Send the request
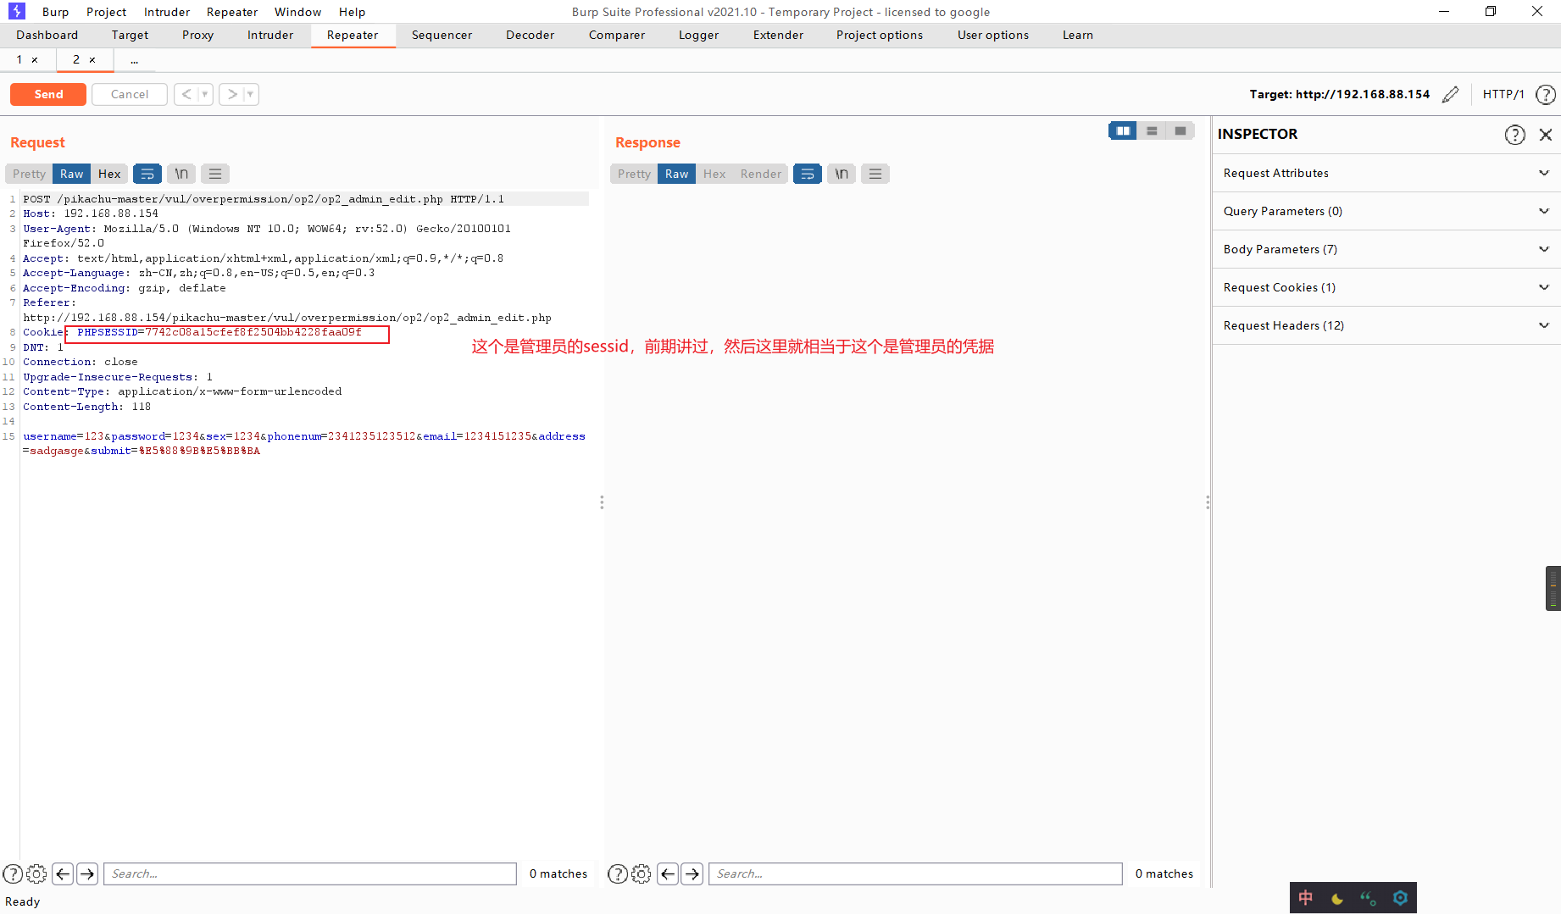The height and width of the screenshot is (915, 1561). pyautogui.click(x=48, y=94)
